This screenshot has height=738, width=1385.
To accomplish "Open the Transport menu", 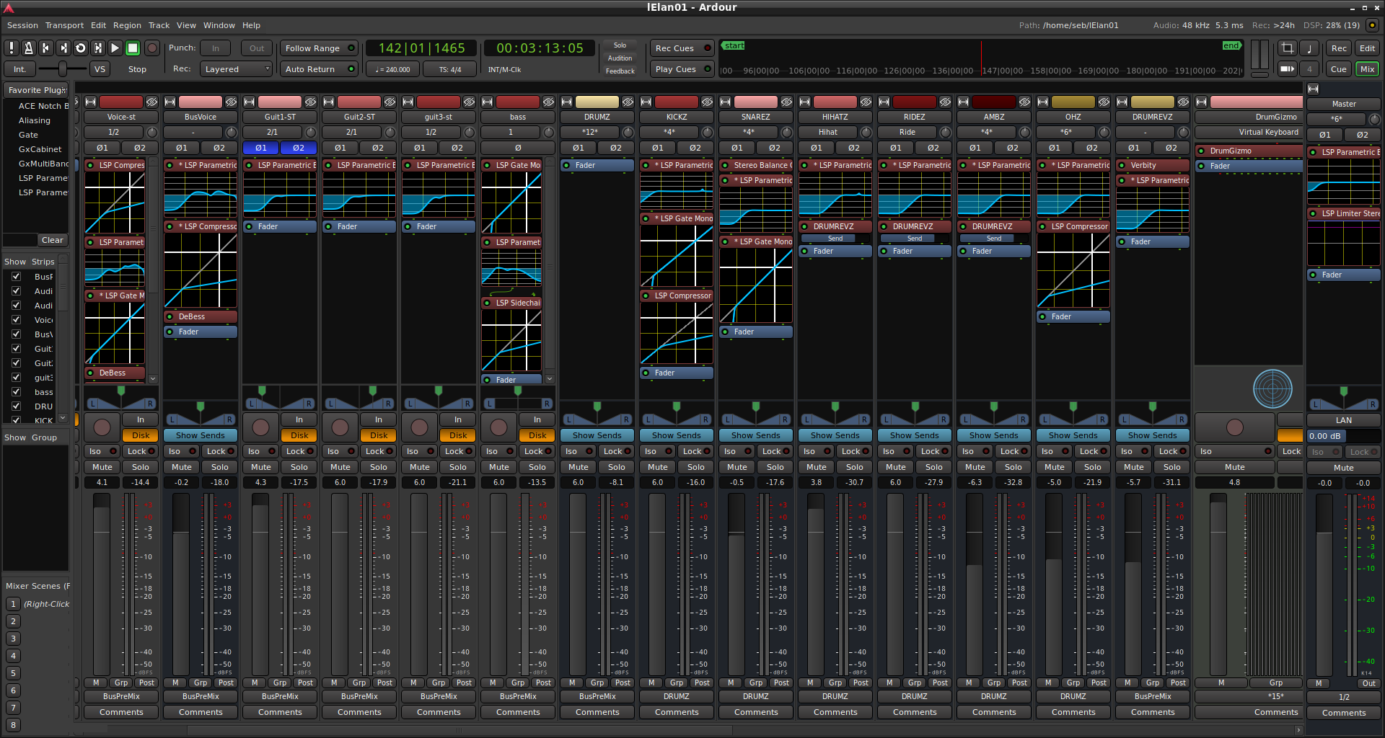I will point(64,25).
